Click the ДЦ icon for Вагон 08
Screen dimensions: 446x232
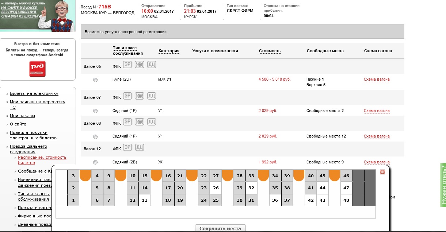tap(152, 122)
